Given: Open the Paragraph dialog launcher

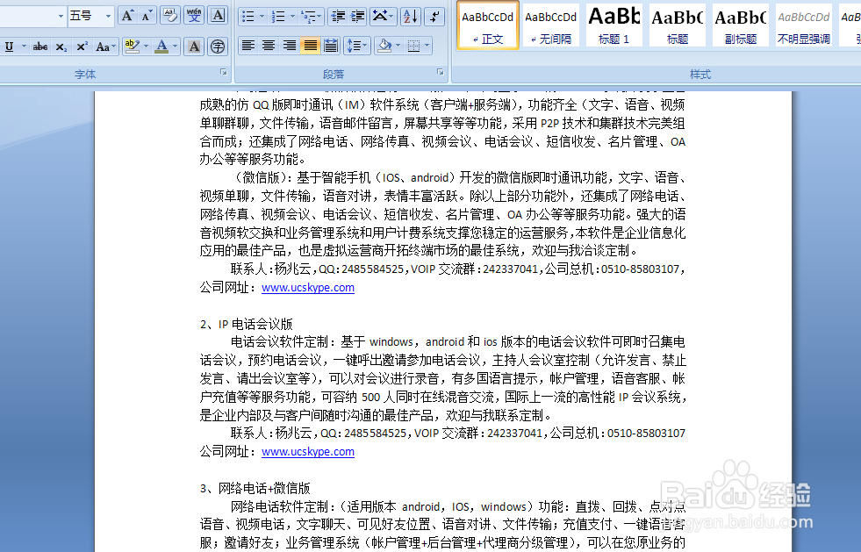Looking at the screenshot, I should click(x=440, y=72).
